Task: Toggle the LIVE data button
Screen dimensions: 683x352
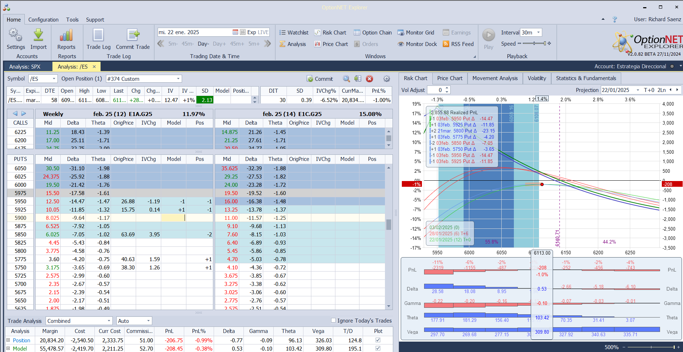Action: point(263,32)
